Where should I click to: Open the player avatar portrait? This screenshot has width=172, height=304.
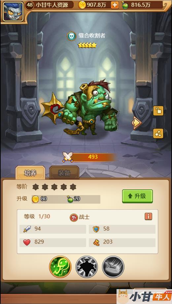(x=13, y=12)
